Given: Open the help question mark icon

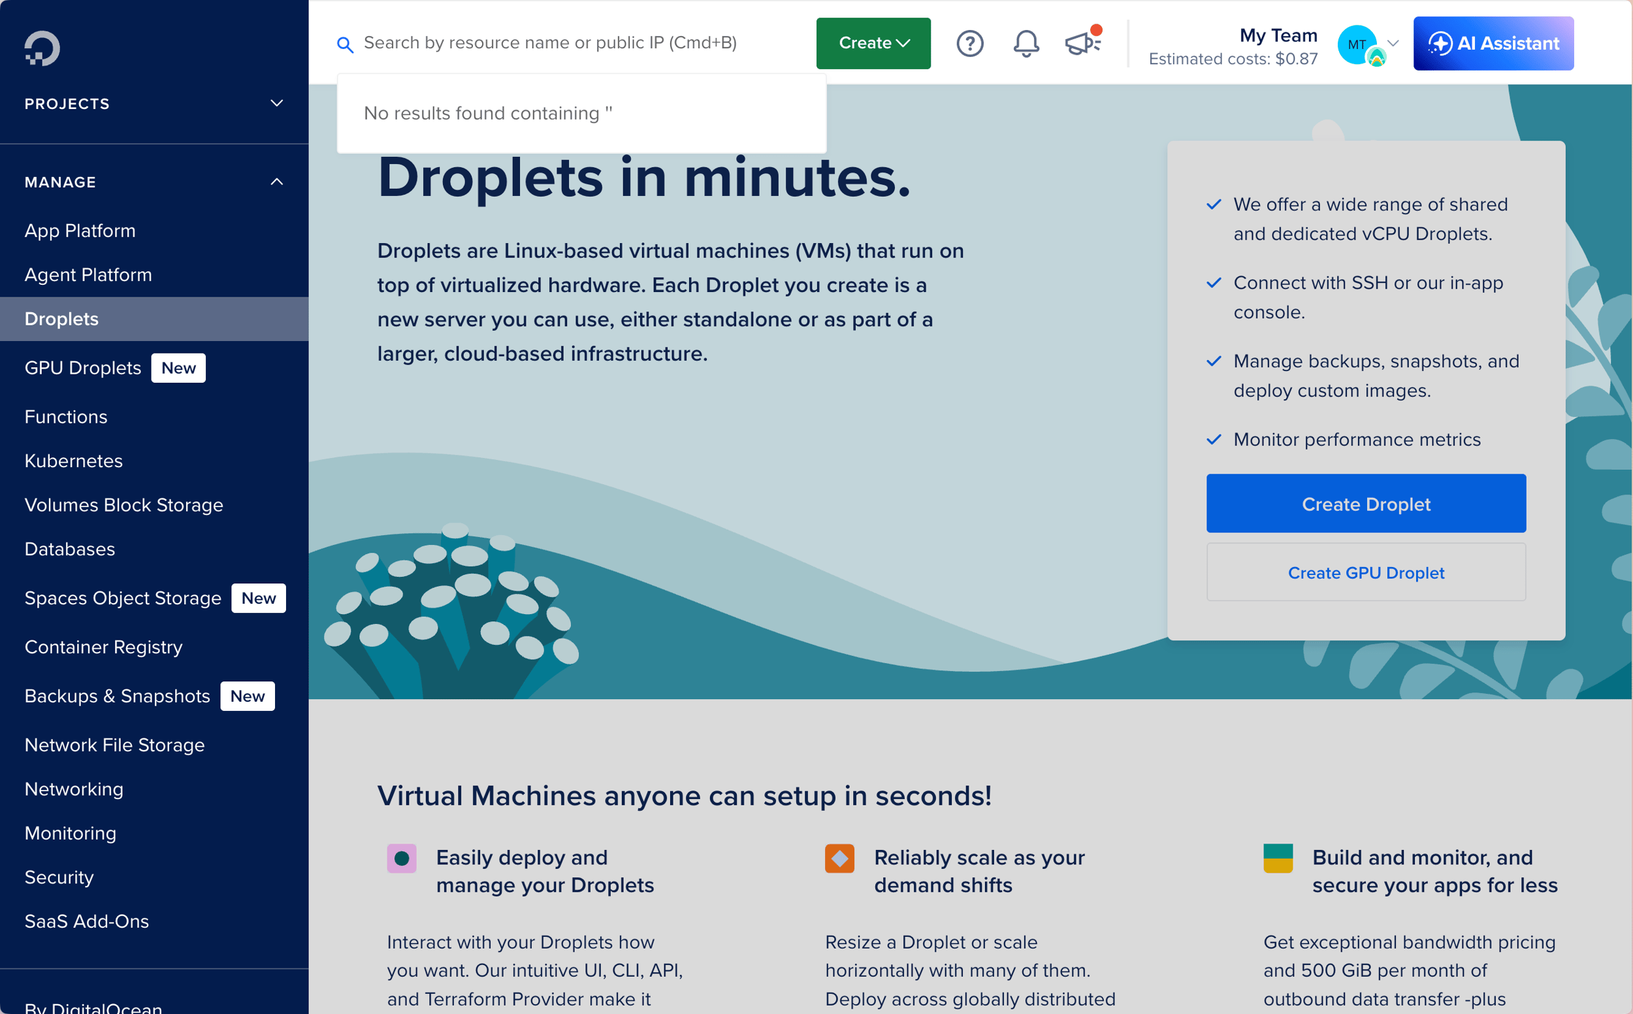Looking at the screenshot, I should tap(969, 44).
